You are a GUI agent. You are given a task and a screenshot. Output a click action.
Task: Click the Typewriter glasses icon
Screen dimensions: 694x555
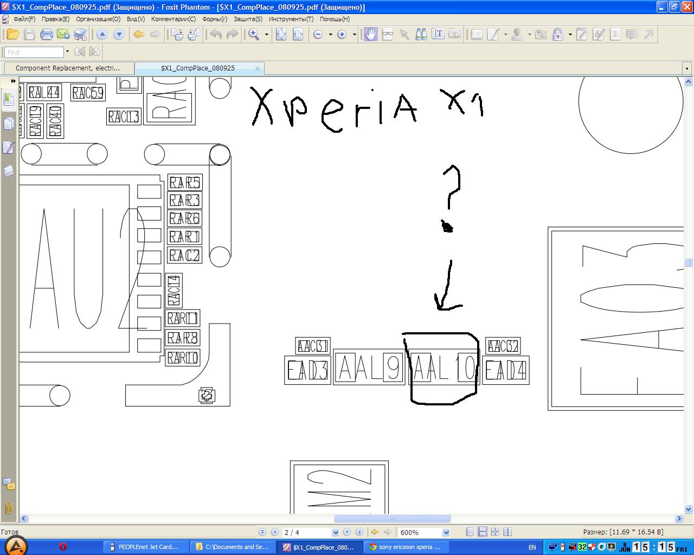pyautogui.click(x=388, y=34)
